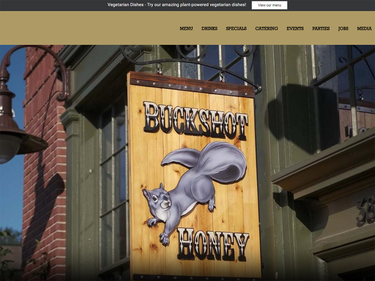Click the Vegetarian Dishes announcement text
The image size is (375, 281).
pyautogui.click(x=177, y=5)
